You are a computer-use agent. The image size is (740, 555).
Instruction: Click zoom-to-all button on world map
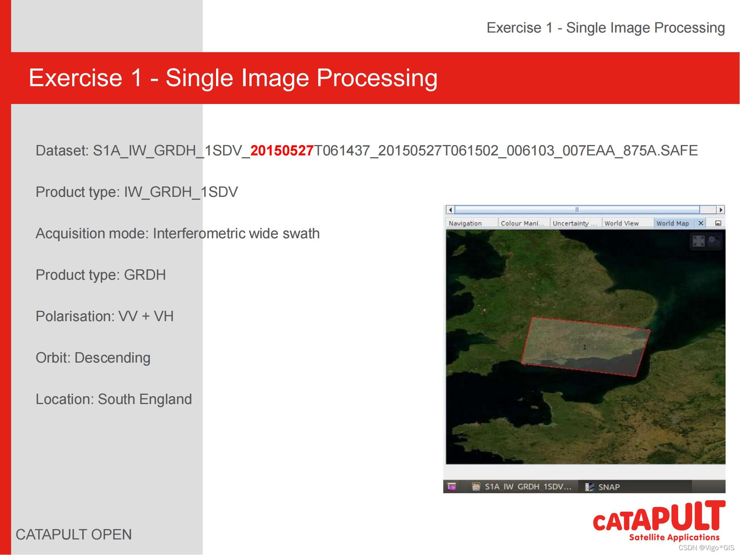tap(699, 242)
